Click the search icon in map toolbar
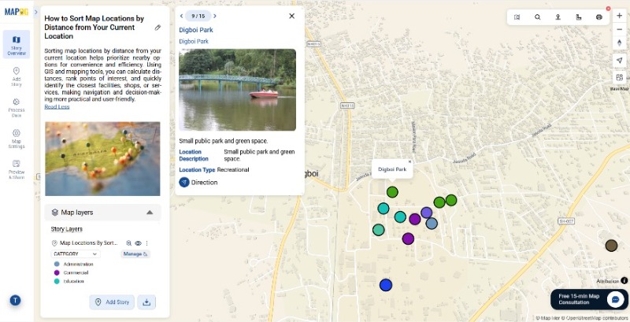Viewport: 630px width, 322px height. pos(538,17)
